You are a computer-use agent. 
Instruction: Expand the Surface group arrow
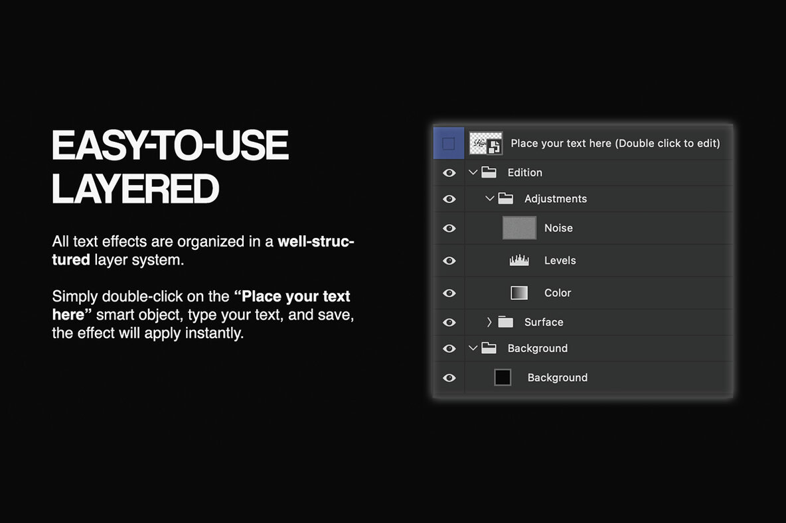point(490,322)
